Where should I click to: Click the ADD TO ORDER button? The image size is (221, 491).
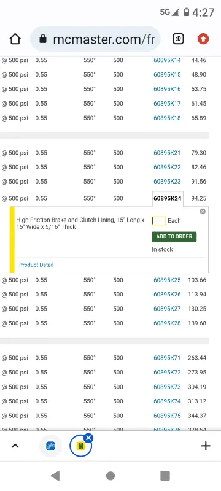tap(174, 237)
